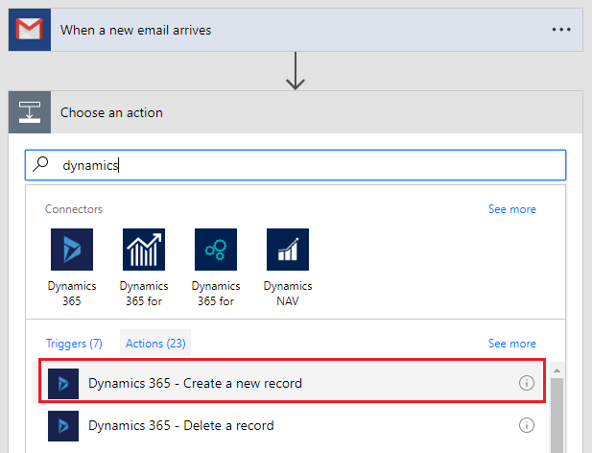Screen dimensions: 592x453
Task: Click the magnifier icon in the search box
Action: (x=40, y=164)
